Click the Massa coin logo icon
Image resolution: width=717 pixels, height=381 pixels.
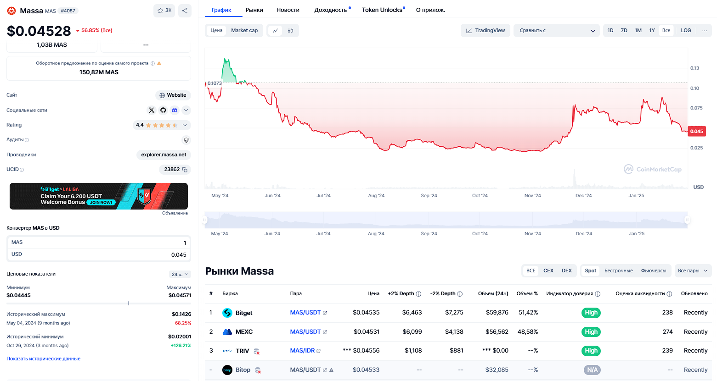coord(11,11)
